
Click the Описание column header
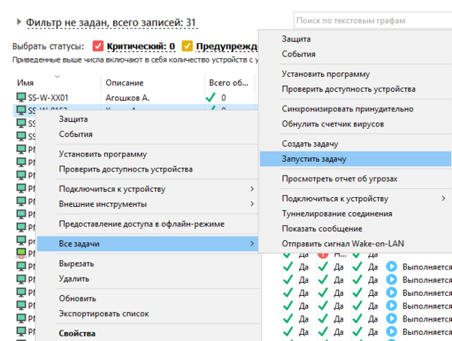tap(125, 82)
